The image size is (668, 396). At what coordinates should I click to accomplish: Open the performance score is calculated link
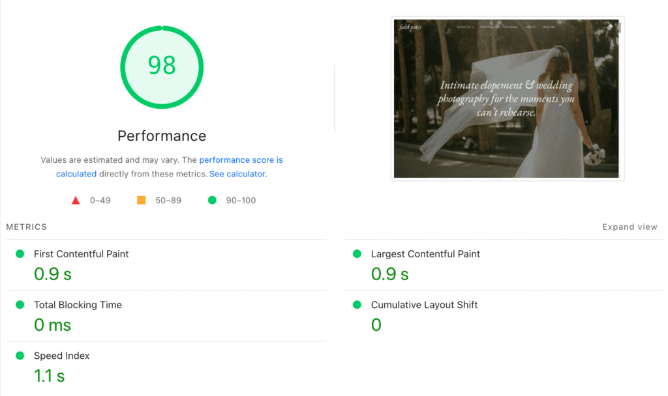(241, 160)
